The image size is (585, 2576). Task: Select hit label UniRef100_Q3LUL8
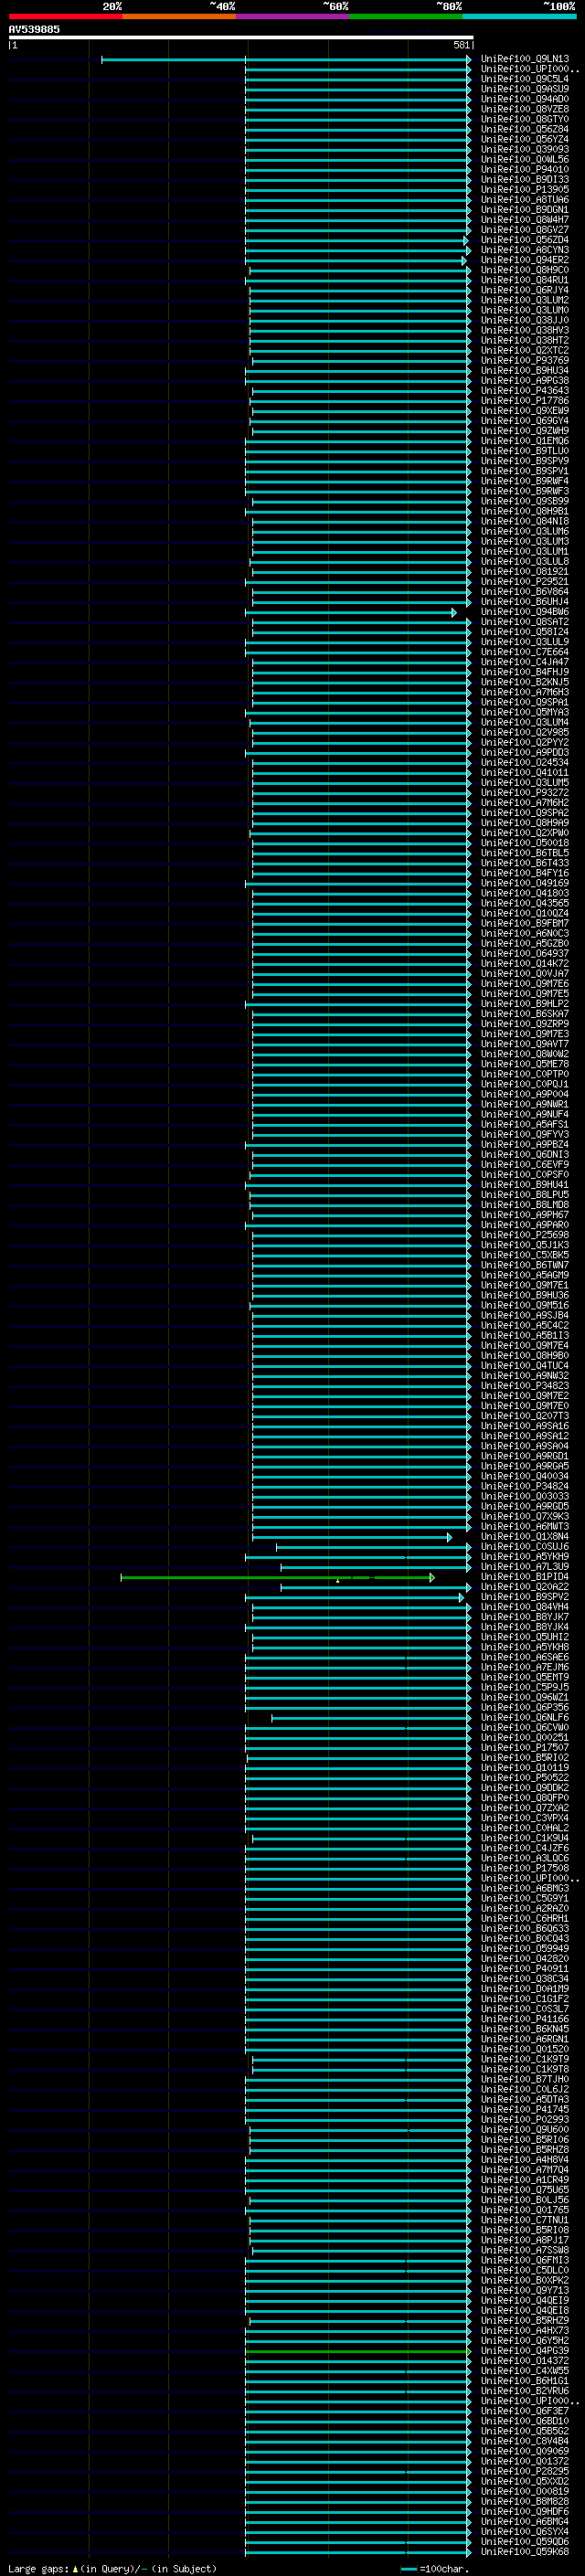click(x=524, y=562)
